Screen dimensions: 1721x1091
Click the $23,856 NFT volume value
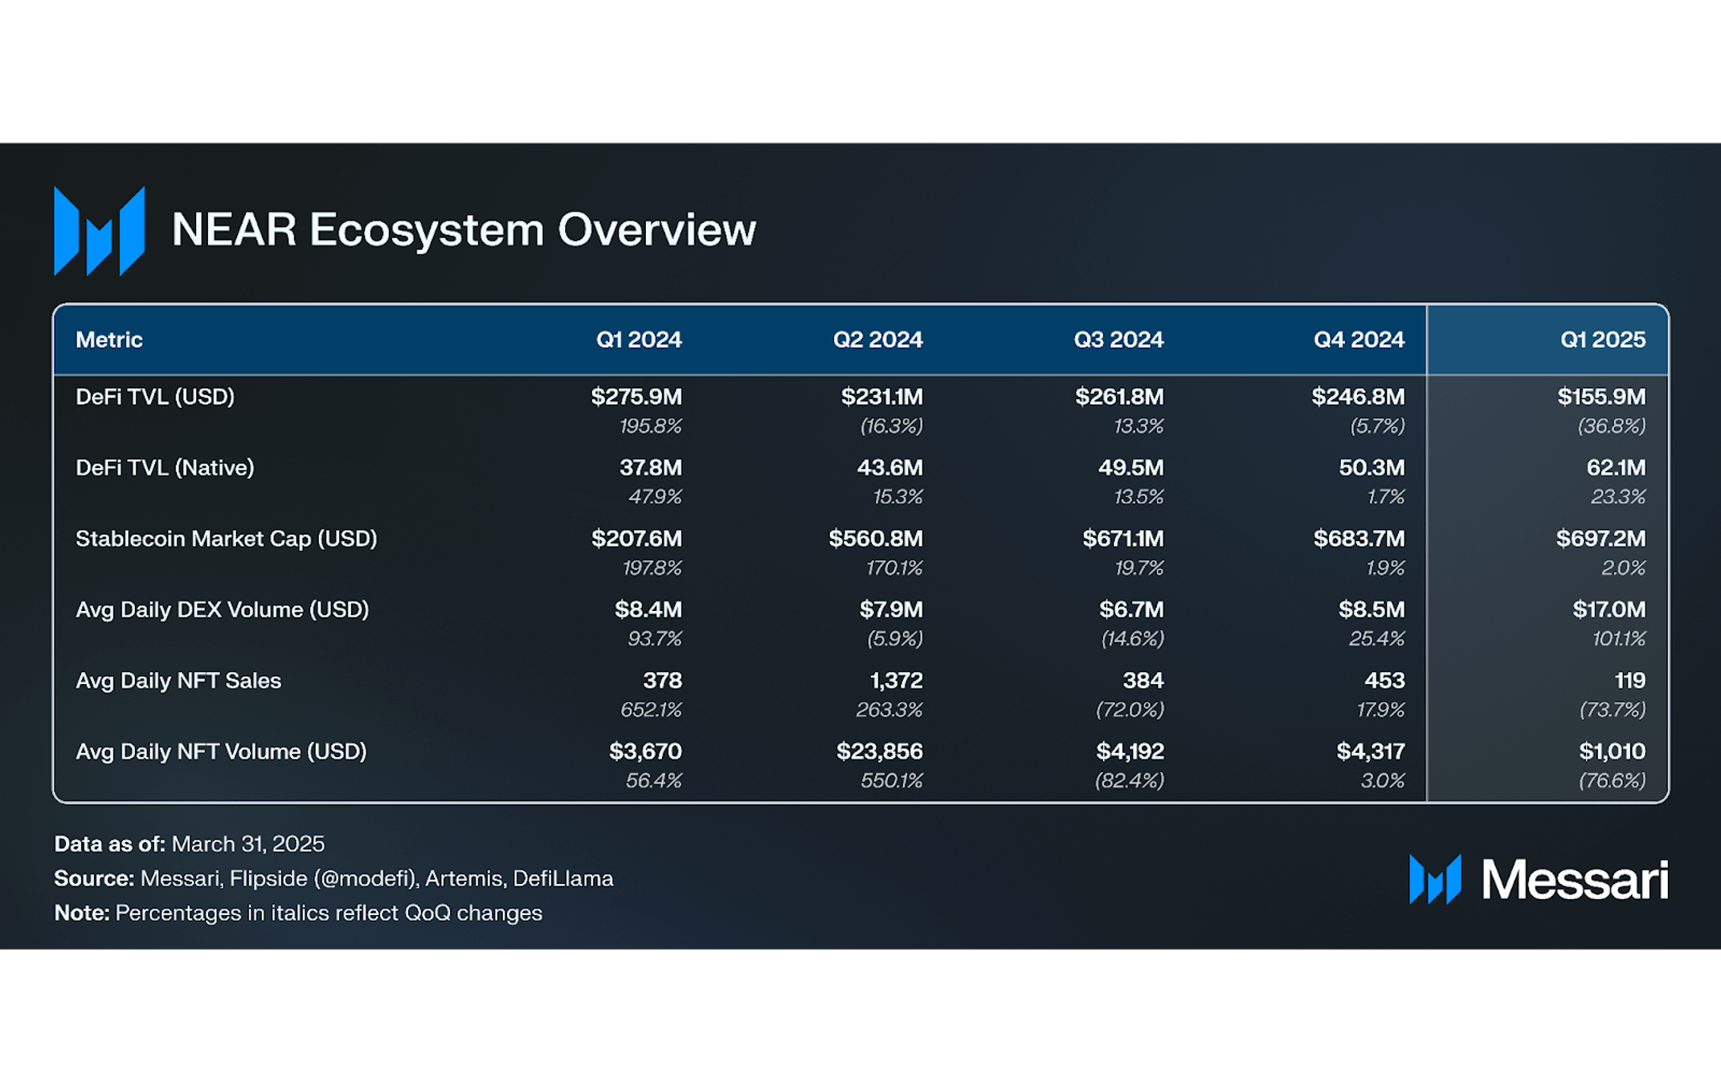[x=880, y=751]
